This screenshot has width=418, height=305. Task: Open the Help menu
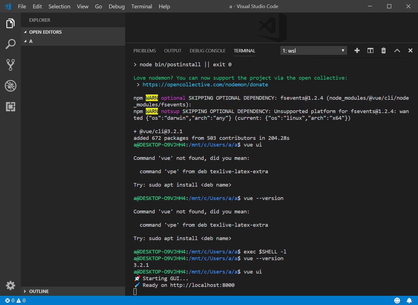point(164,6)
